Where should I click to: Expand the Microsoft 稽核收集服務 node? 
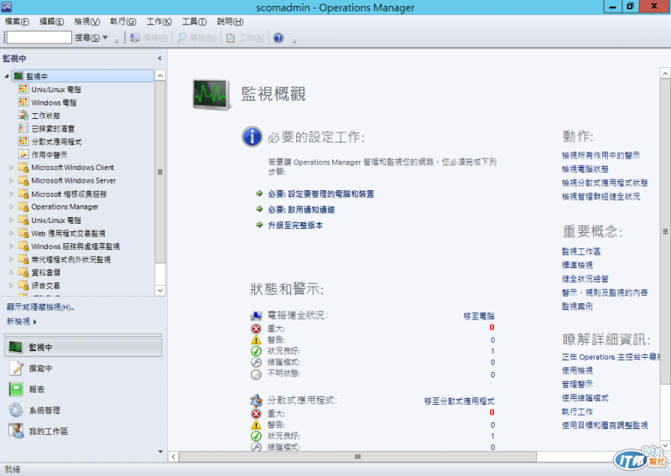coord(12,194)
